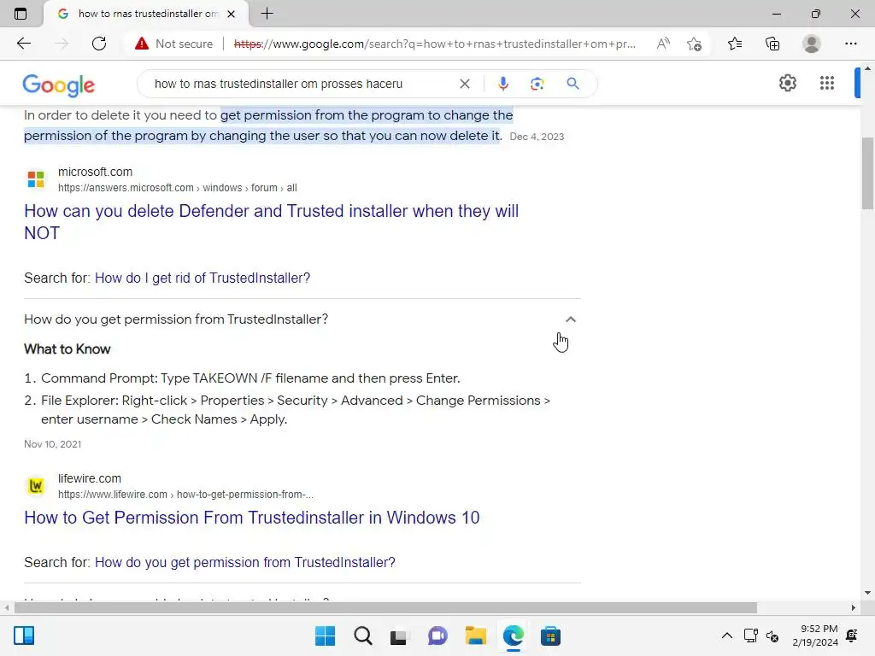Viewport: 875px width, 656px height.
Task: Open How to Get Permission From Trustedinstaller link
Action: click(x=252, y=518)
